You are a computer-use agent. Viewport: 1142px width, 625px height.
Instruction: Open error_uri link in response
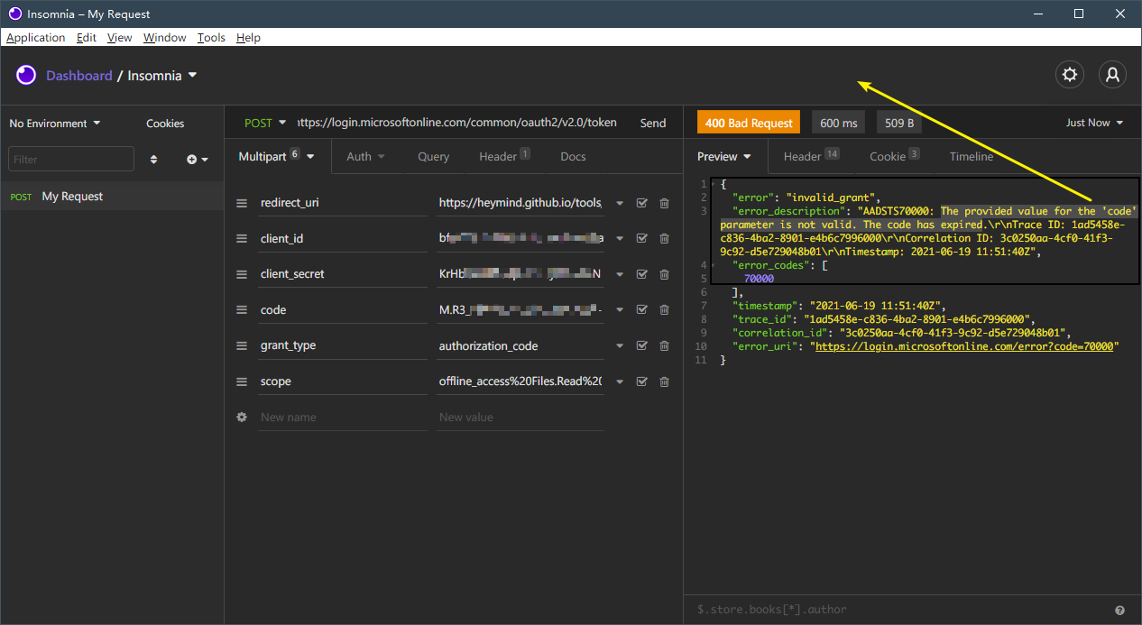pos(966,345)
